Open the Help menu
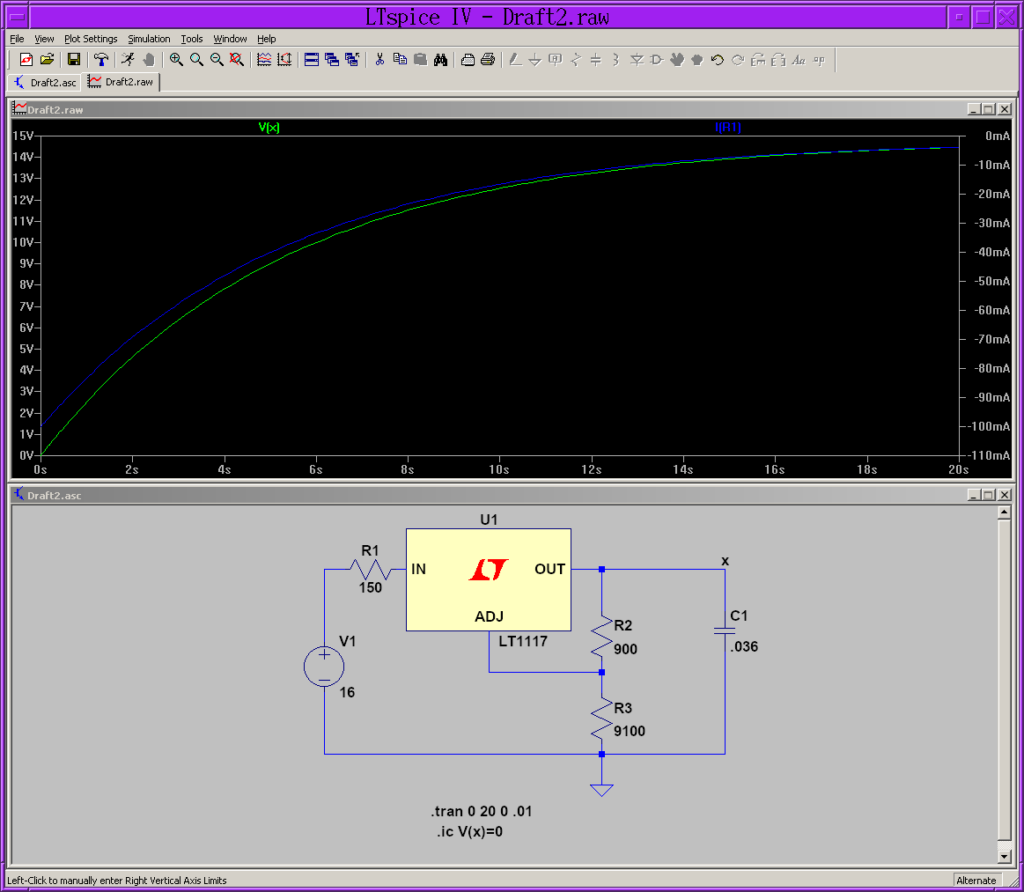 [x=267, y=39]
